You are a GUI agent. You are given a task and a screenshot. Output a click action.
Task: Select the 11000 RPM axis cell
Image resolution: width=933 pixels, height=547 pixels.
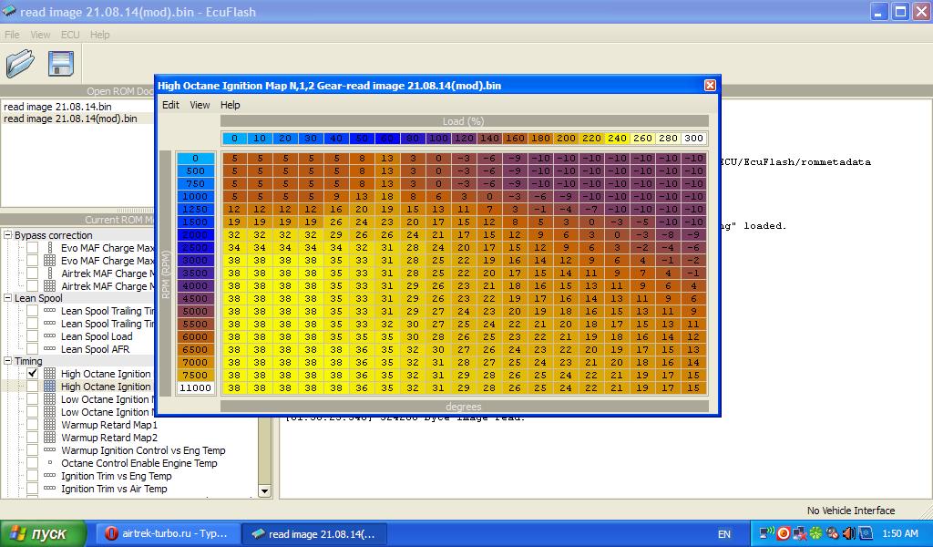pos(195,387)
